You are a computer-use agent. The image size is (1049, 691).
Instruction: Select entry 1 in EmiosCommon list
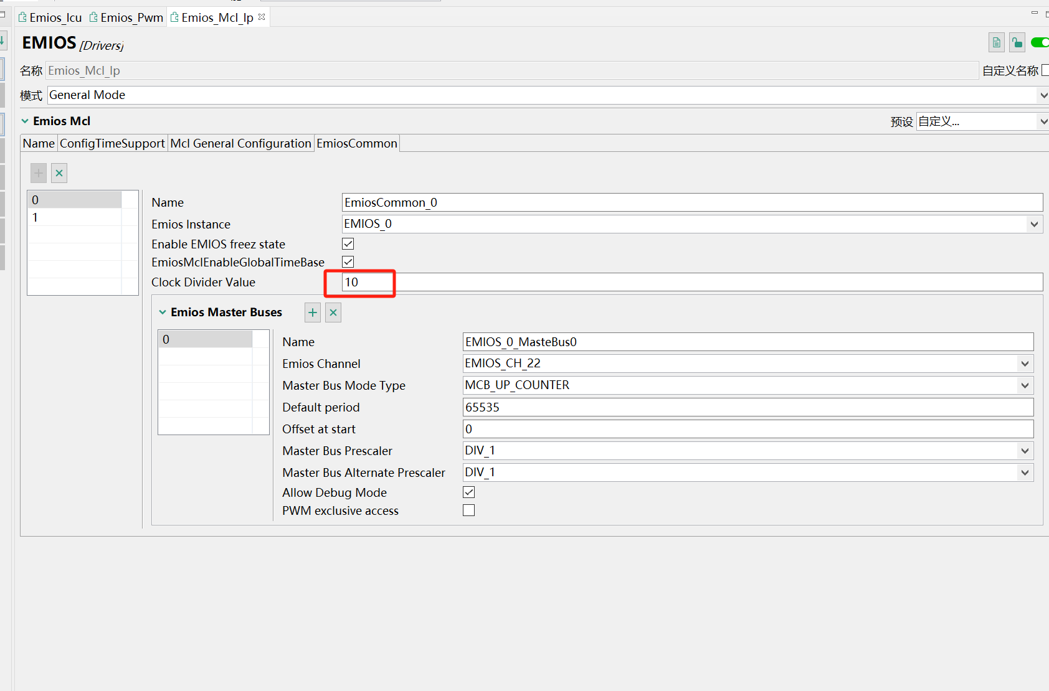coord(74,217)
